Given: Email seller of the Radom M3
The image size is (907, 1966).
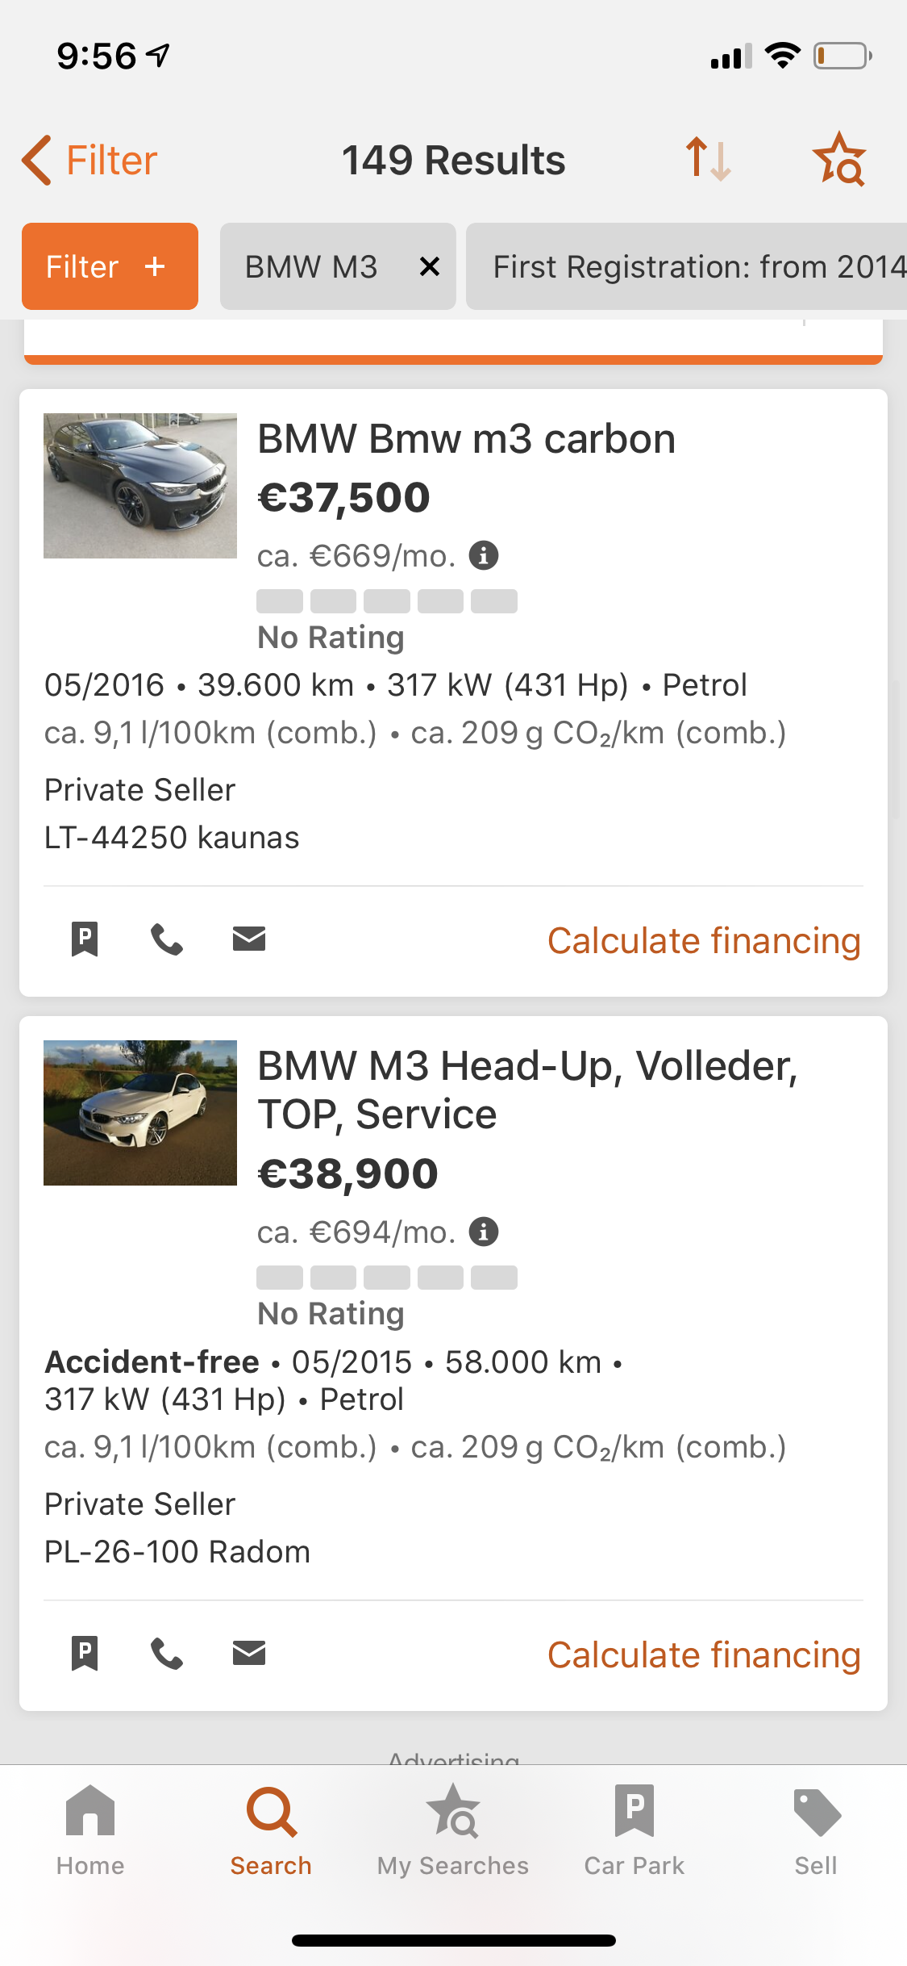Looking at the screenshot, I should point(249,1653).
